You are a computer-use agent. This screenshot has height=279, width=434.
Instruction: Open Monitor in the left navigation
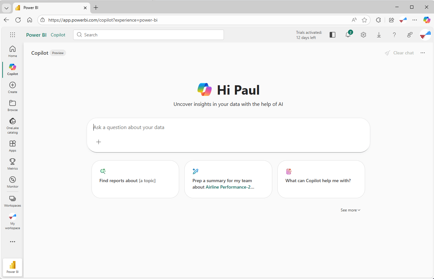13,182
